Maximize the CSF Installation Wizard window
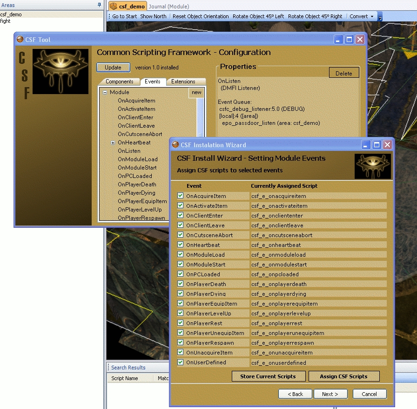417x409 pixels. tap(377, 145)
